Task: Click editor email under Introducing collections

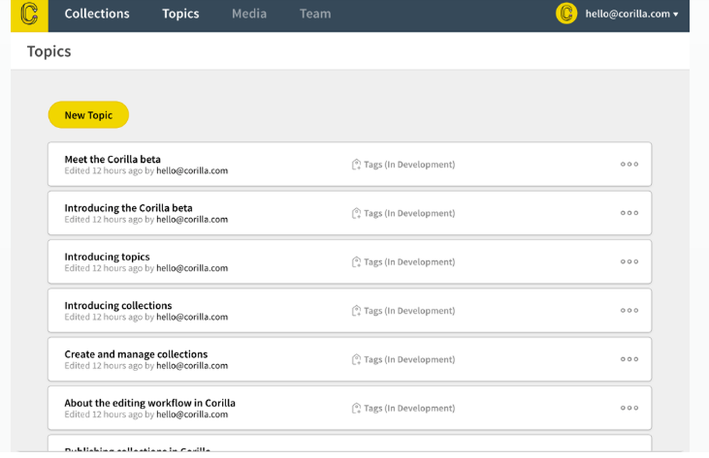Action: pos(192,317)
